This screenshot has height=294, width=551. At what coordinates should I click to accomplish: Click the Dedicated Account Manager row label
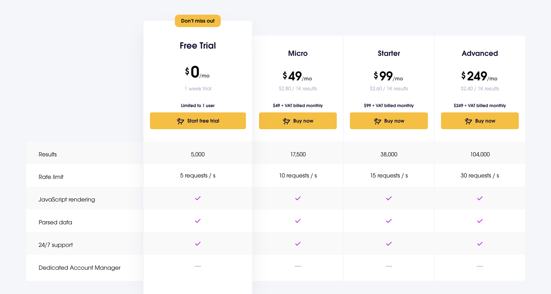[79, 267]
